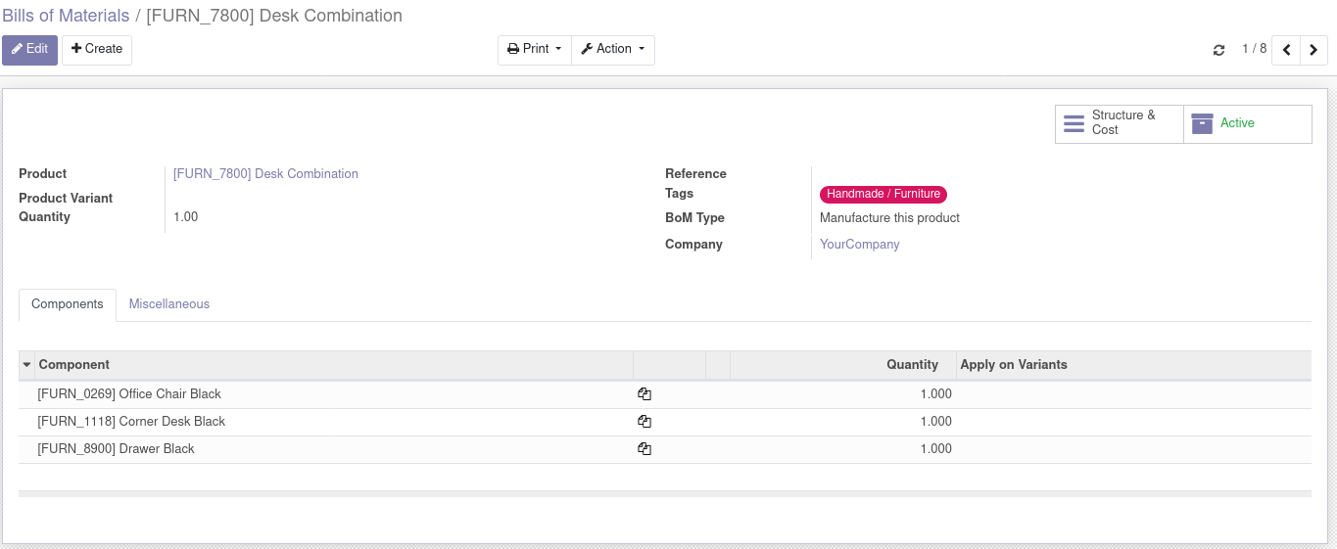
Task: Switch to the Miscellaneous tab
Action: [169, 304]
